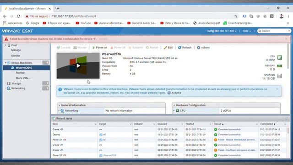Click the Monitor toolbar button

click(80, 48)
